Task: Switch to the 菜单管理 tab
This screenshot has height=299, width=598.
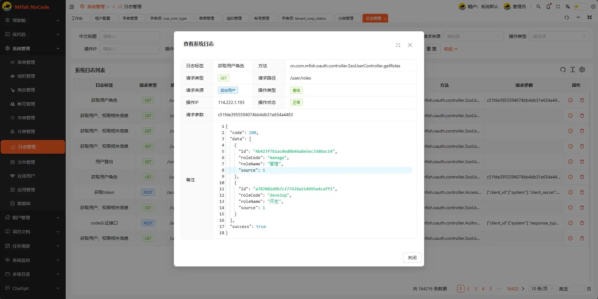Action: pos(207,18)
